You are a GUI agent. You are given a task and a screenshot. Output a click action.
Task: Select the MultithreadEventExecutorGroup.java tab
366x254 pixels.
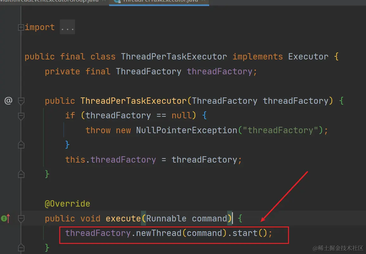(50, 1)
